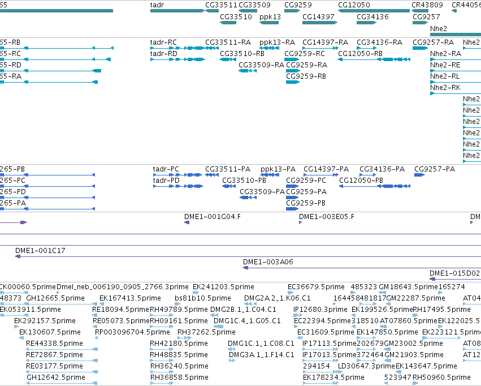Click the CG34136-RA transcript label
This screenshot has height=386, width=481.
click(380, 42)
